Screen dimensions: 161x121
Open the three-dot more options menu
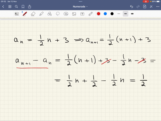click(x=158, y=7)
